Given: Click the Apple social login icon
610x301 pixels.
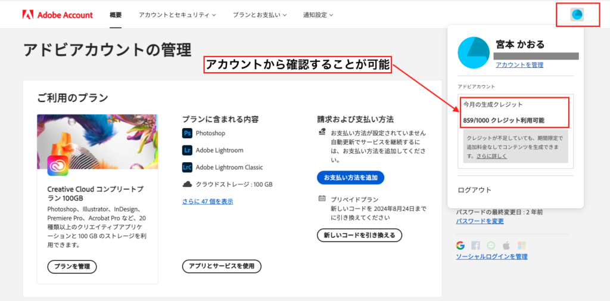Looking at the screenshot, I should [506, 246].
